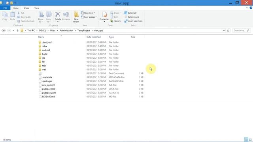Viewport: 253px width, 142px height.
Task: Click the Search new_app field
Action: (242, 30)
